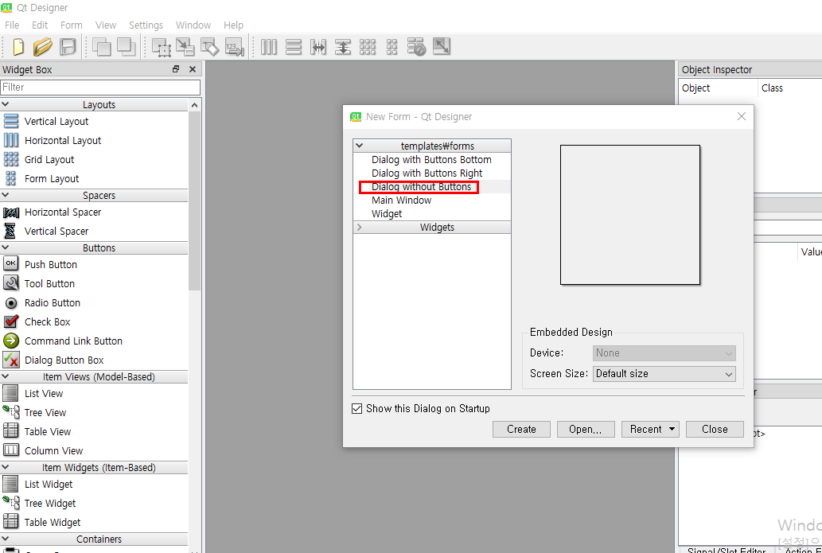Click the Widget Box scroll-up arrow
The height and width of the screenshot is (553, 822).
194,105
